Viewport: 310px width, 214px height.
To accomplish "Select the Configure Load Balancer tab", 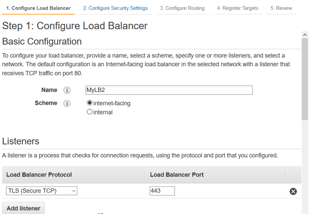I will (x=38, y=8).
